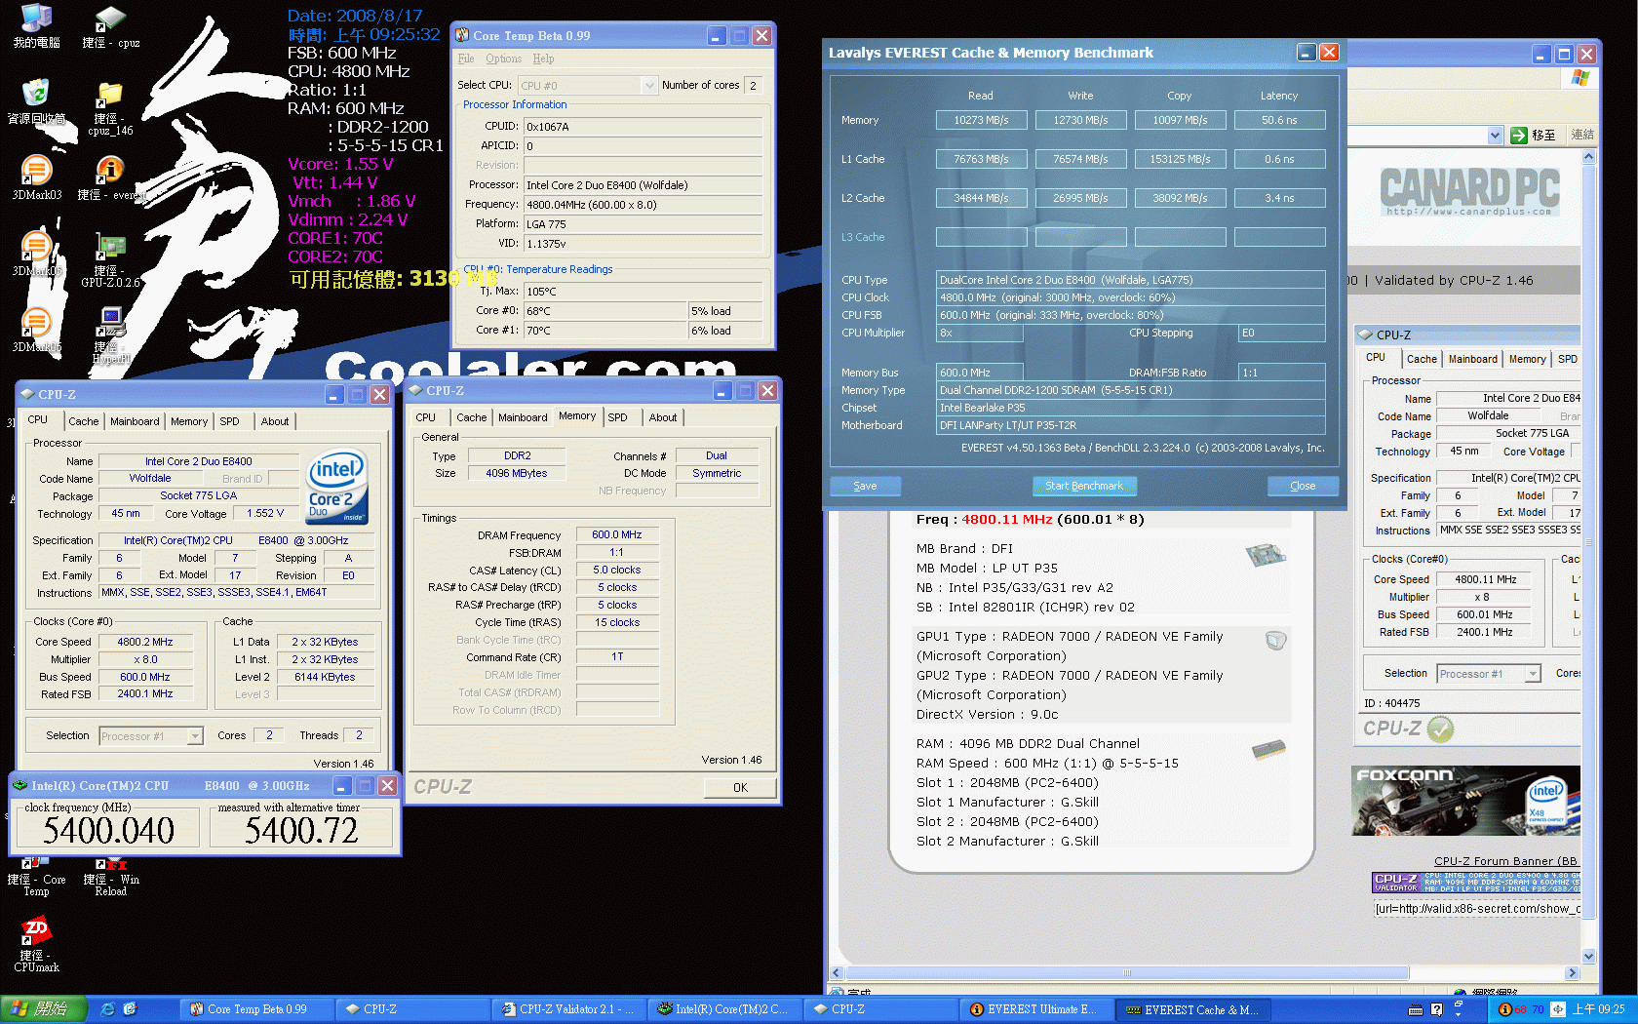Click the Canard PC logo banner

tap(1469, 191)
